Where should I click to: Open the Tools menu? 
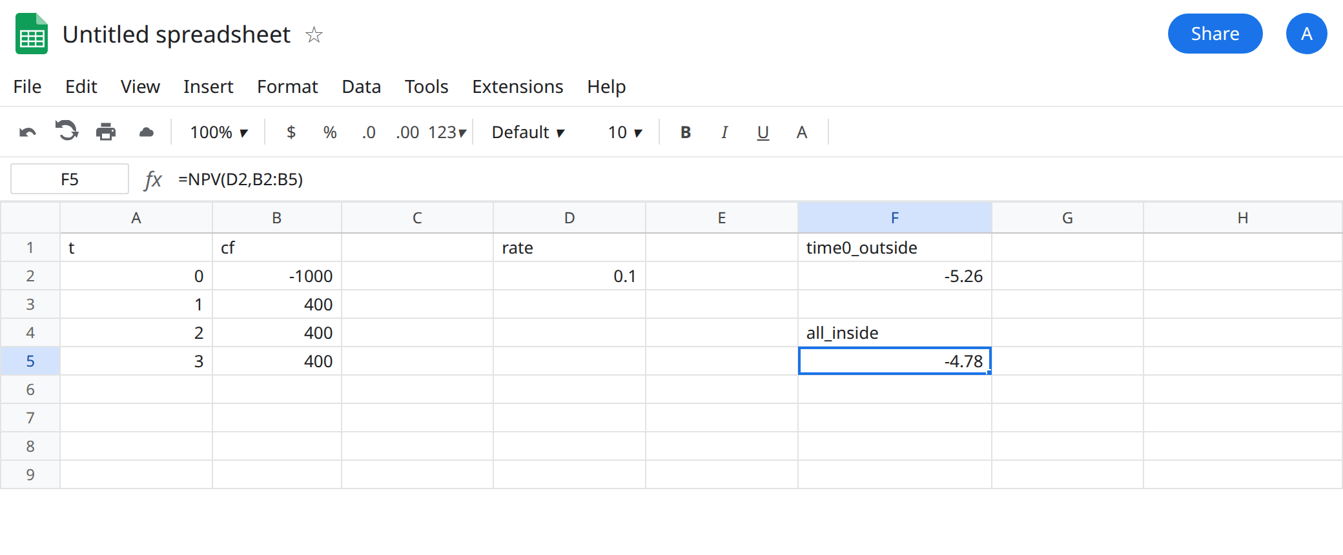click(427, 86)
